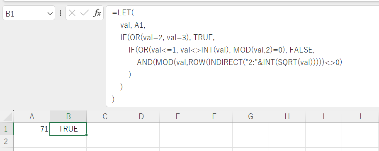Click the three-dot name box resize handle

pos(60,13)
